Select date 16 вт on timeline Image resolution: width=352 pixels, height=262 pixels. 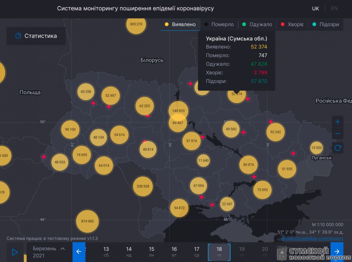tap(174, 251)
